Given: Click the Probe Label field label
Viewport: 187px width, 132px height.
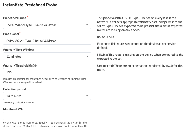Looking at the screenshot, I should pyautogui.click(x=11, y=34).
